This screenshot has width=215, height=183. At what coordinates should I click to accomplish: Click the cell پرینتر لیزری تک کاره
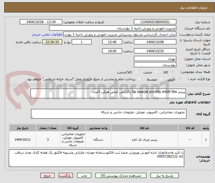[x=145, y=140]
